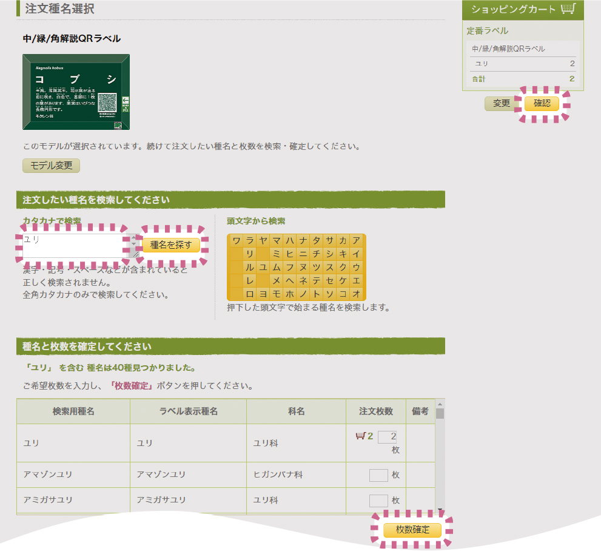Click quantity field for アマゾンユリ

pyautogui.click(x=378, y=475)
